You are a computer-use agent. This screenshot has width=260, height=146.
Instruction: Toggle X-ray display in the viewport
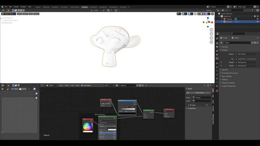[195, 14]
